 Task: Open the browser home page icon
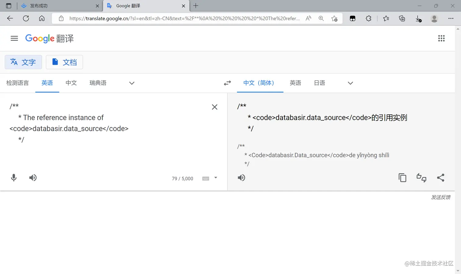42,18
